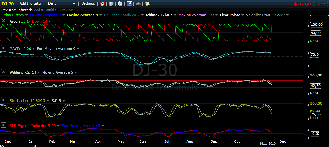
Task: Click the Mar time axis label
Action: point(73,141)
